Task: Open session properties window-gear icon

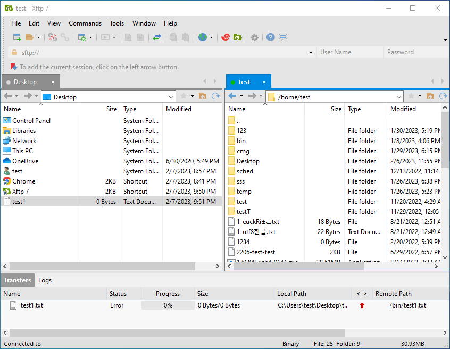Action: [82, 37]
